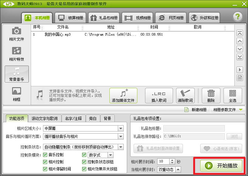Toggle the 相片控制 checkbox

pos(45,162)
